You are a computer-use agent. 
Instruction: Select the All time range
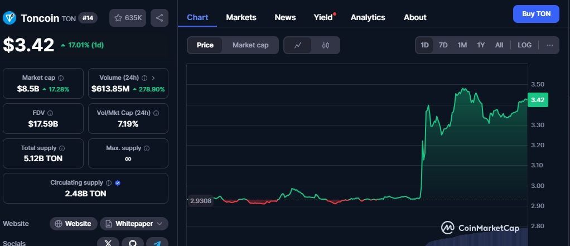499,45
